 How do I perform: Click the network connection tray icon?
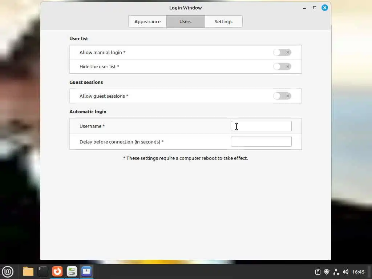pyautogui.click(x=336, y=272)
